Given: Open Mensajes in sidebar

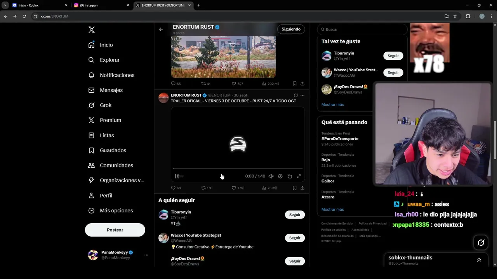Looking at the screenshot, I should 105,90.
